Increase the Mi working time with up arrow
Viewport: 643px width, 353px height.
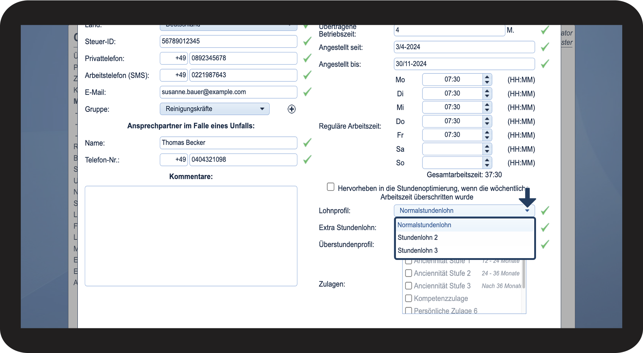487,105
